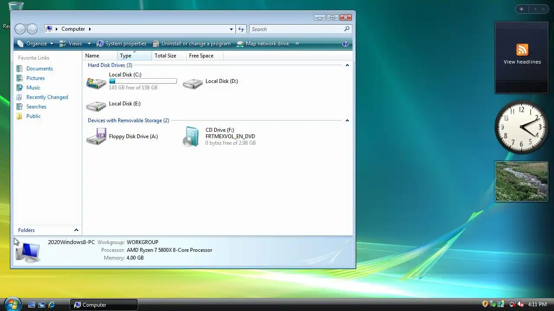Collapse Devices with Removable Storage group

pos(347,121)
